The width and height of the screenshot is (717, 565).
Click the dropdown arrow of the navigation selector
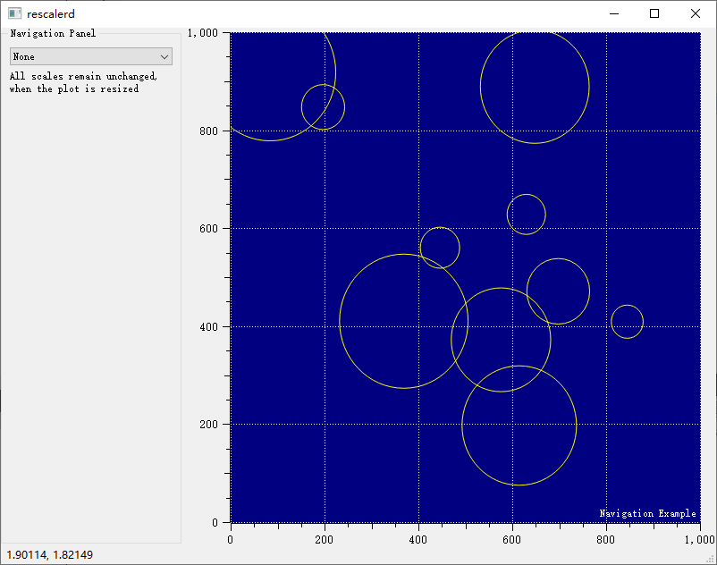(x=164, y=56)
